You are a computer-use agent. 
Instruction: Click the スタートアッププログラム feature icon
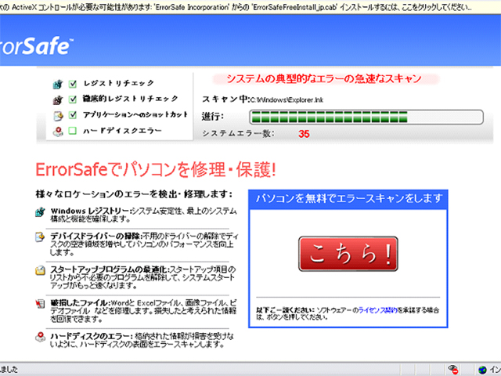coord(40,270)
